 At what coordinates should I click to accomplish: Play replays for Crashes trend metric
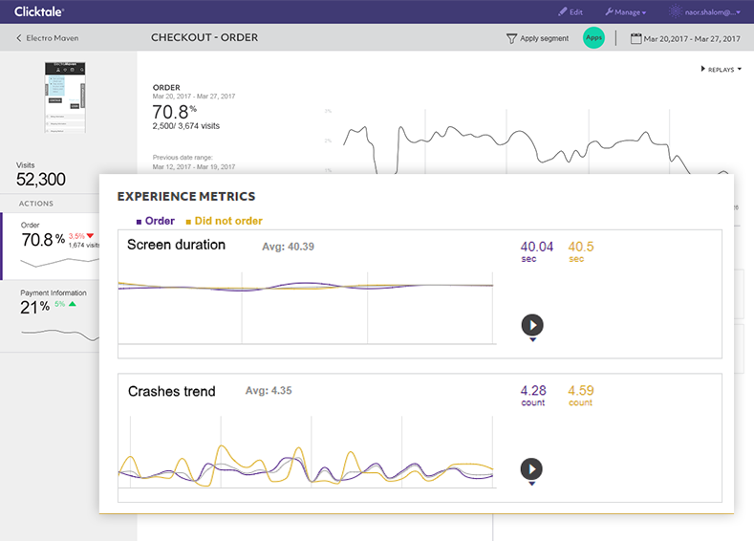[x=532, y=469]
